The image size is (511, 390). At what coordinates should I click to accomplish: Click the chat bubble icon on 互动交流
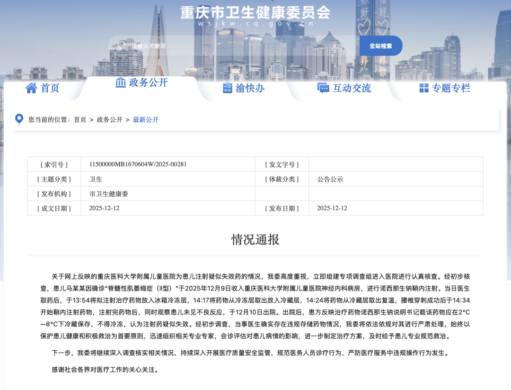point(323,88)
